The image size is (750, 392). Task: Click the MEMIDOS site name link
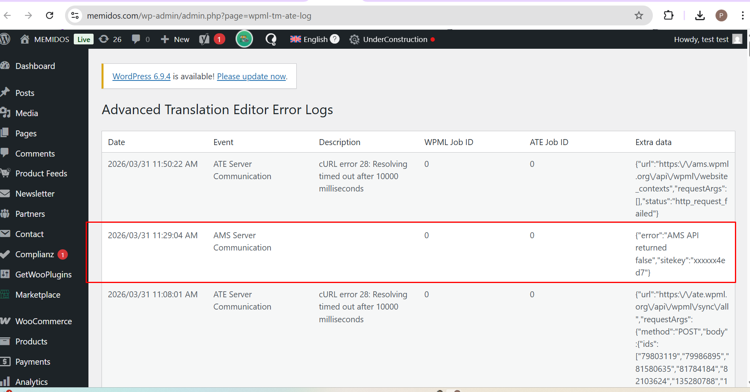[x=52, y=39]
